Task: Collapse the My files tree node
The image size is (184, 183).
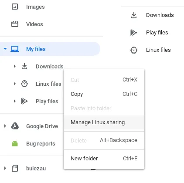Action: [5, 49]
